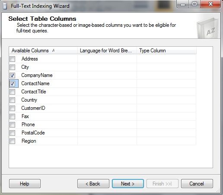The width and height of the screenshot is (223, 195).
Task: Minimize the Full-Text Indexing Wizard window
Action: point(183,4)
